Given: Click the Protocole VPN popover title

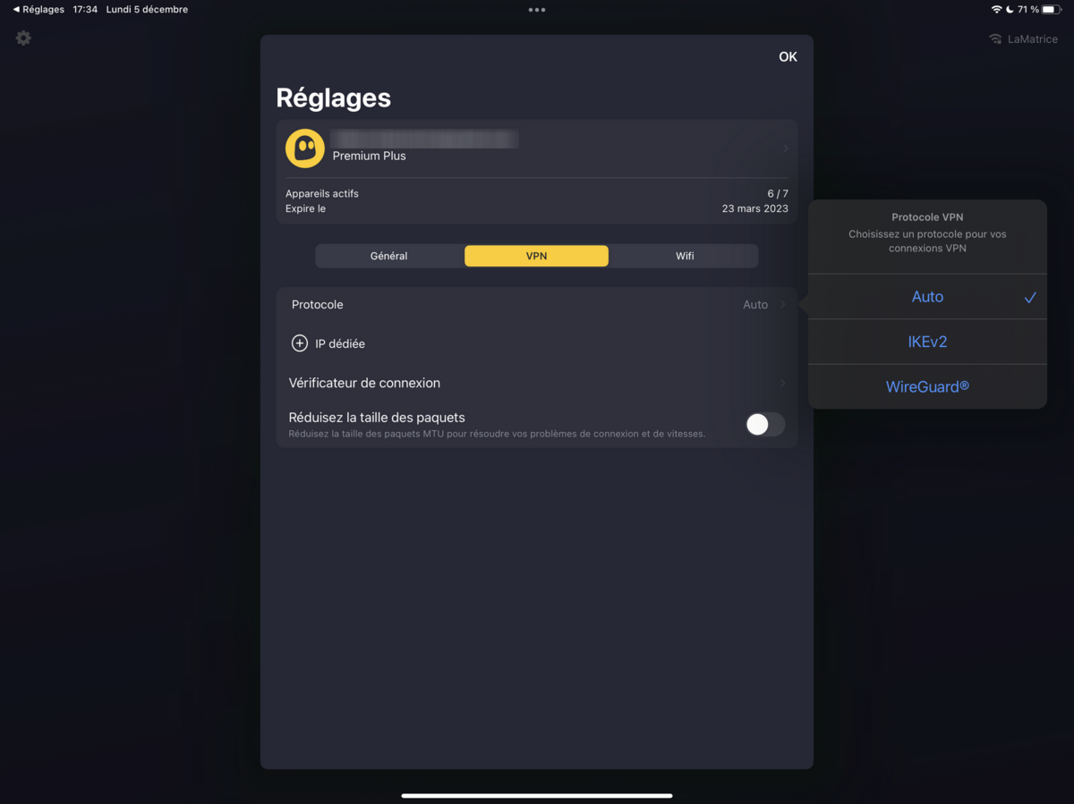Looking at the screenshot, I should tap(927, 217).
